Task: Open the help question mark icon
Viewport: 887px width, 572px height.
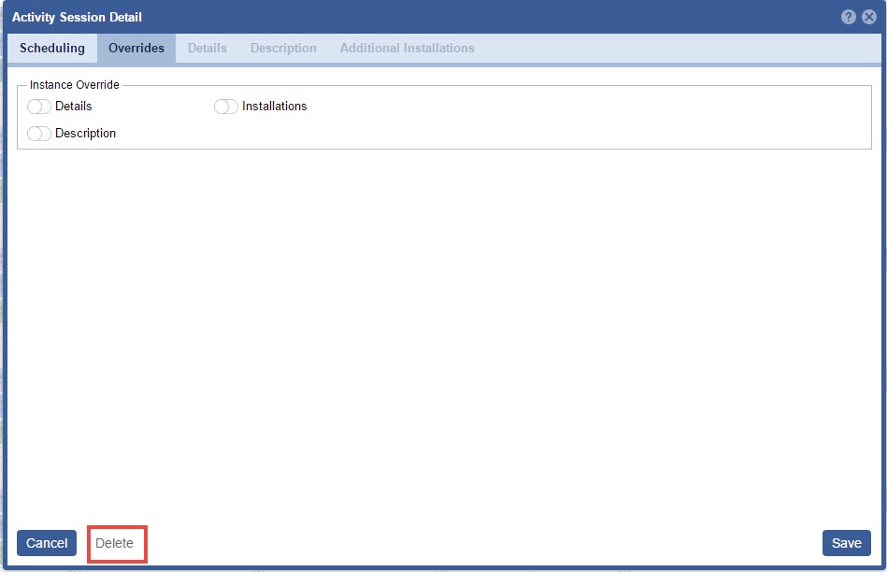Action: pos(848,17)
